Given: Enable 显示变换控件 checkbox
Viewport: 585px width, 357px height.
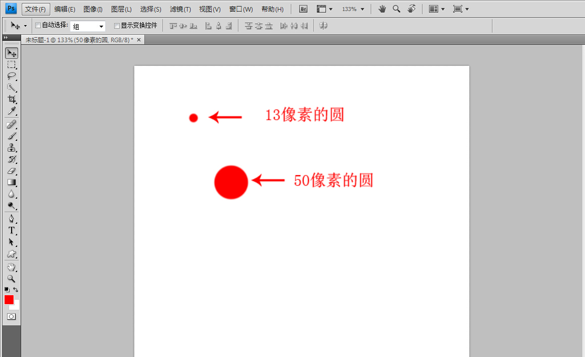Looking at the screenshot, I should pyautogui.click(x=117, y=26).
